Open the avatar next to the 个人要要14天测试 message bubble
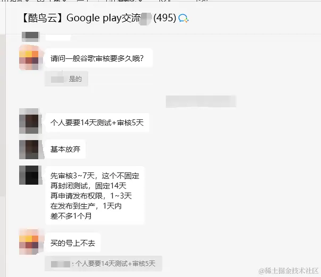Image resolution: width=321 pixels, height=277 pixels. tap(29, 121)
